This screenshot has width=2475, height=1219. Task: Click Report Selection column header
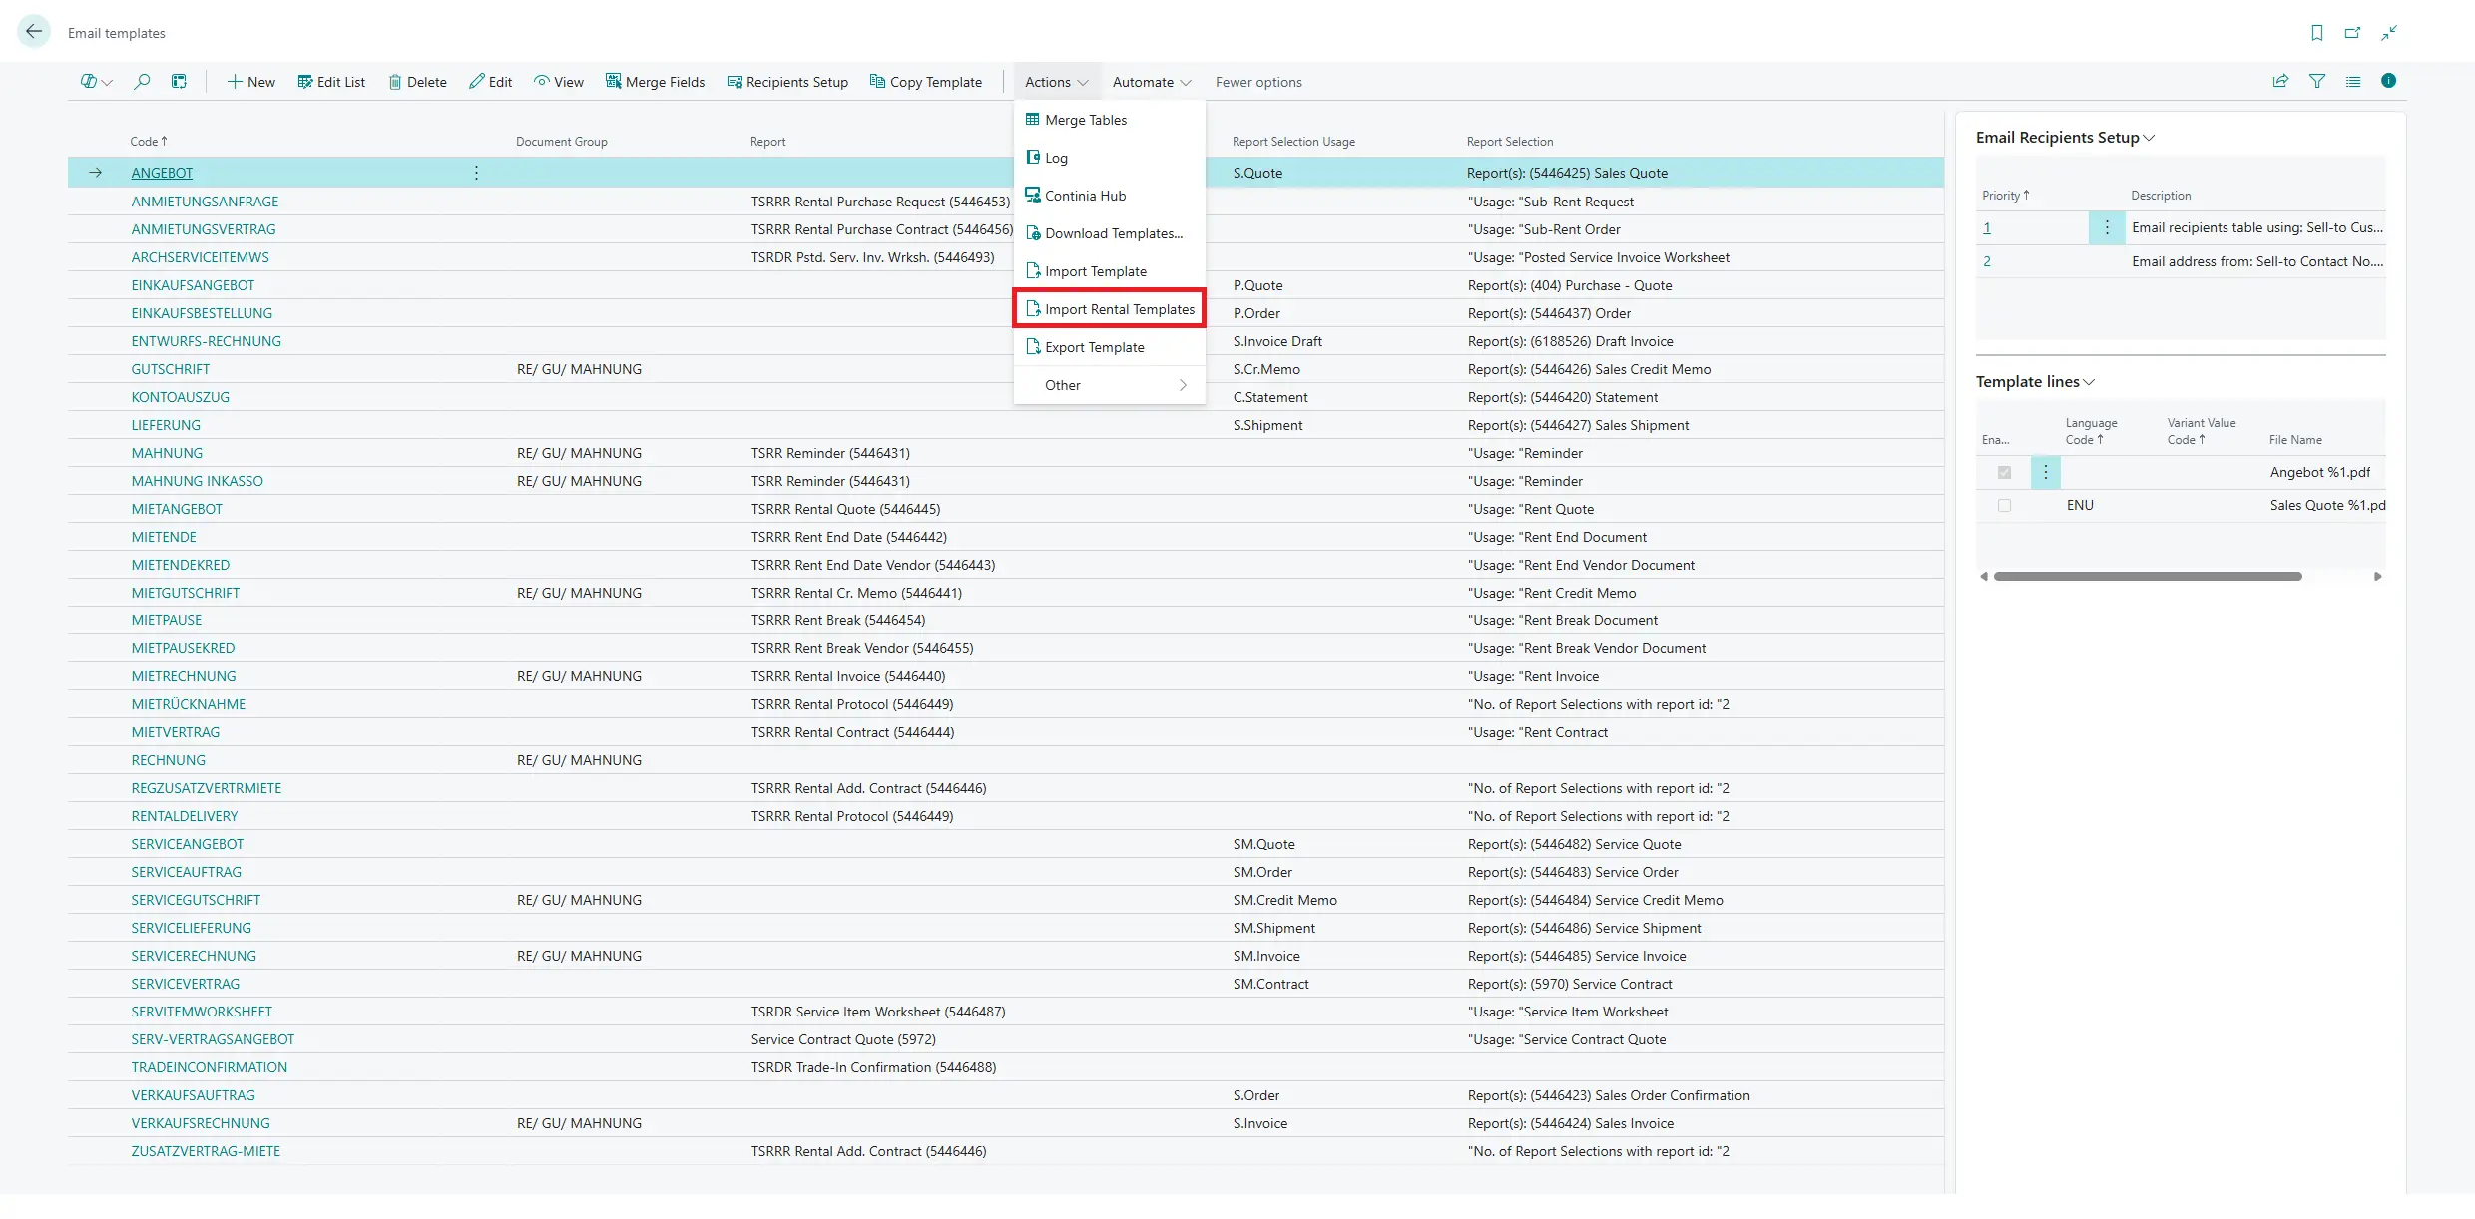tap(1510, 142)
